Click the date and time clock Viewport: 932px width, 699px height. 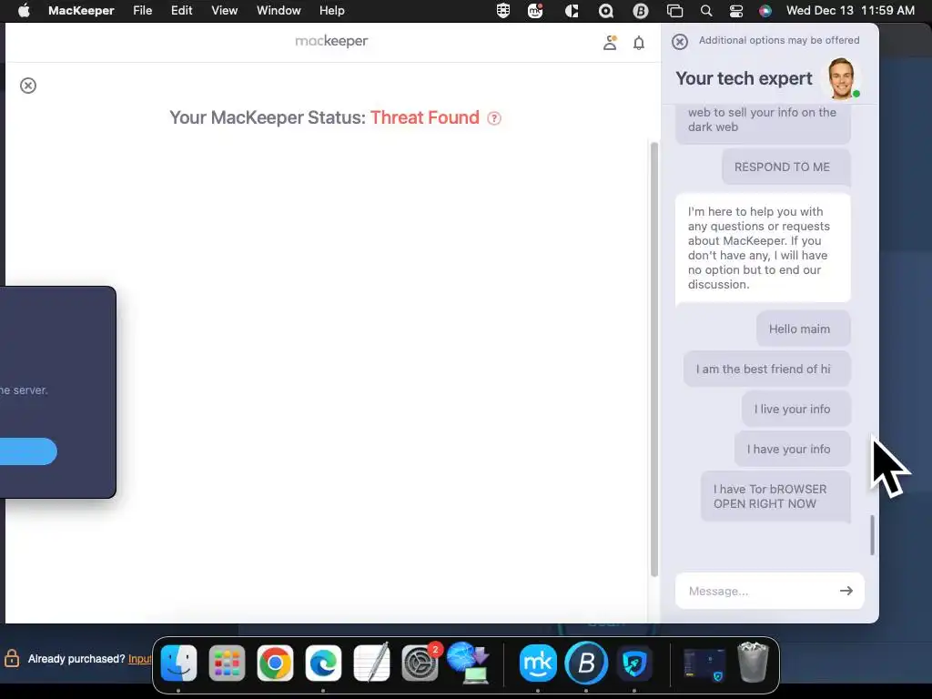pyautogui.click(x=850, y=11)
